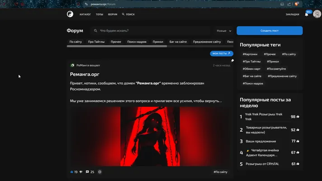Filter forum by Прочее tab
Image resolution: width=322 pixels, height=181 pixels.
pos(116,42)
